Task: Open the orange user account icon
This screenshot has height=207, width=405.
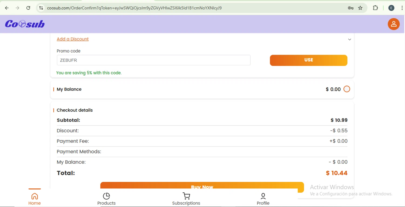Action: [x=394, y=24]
